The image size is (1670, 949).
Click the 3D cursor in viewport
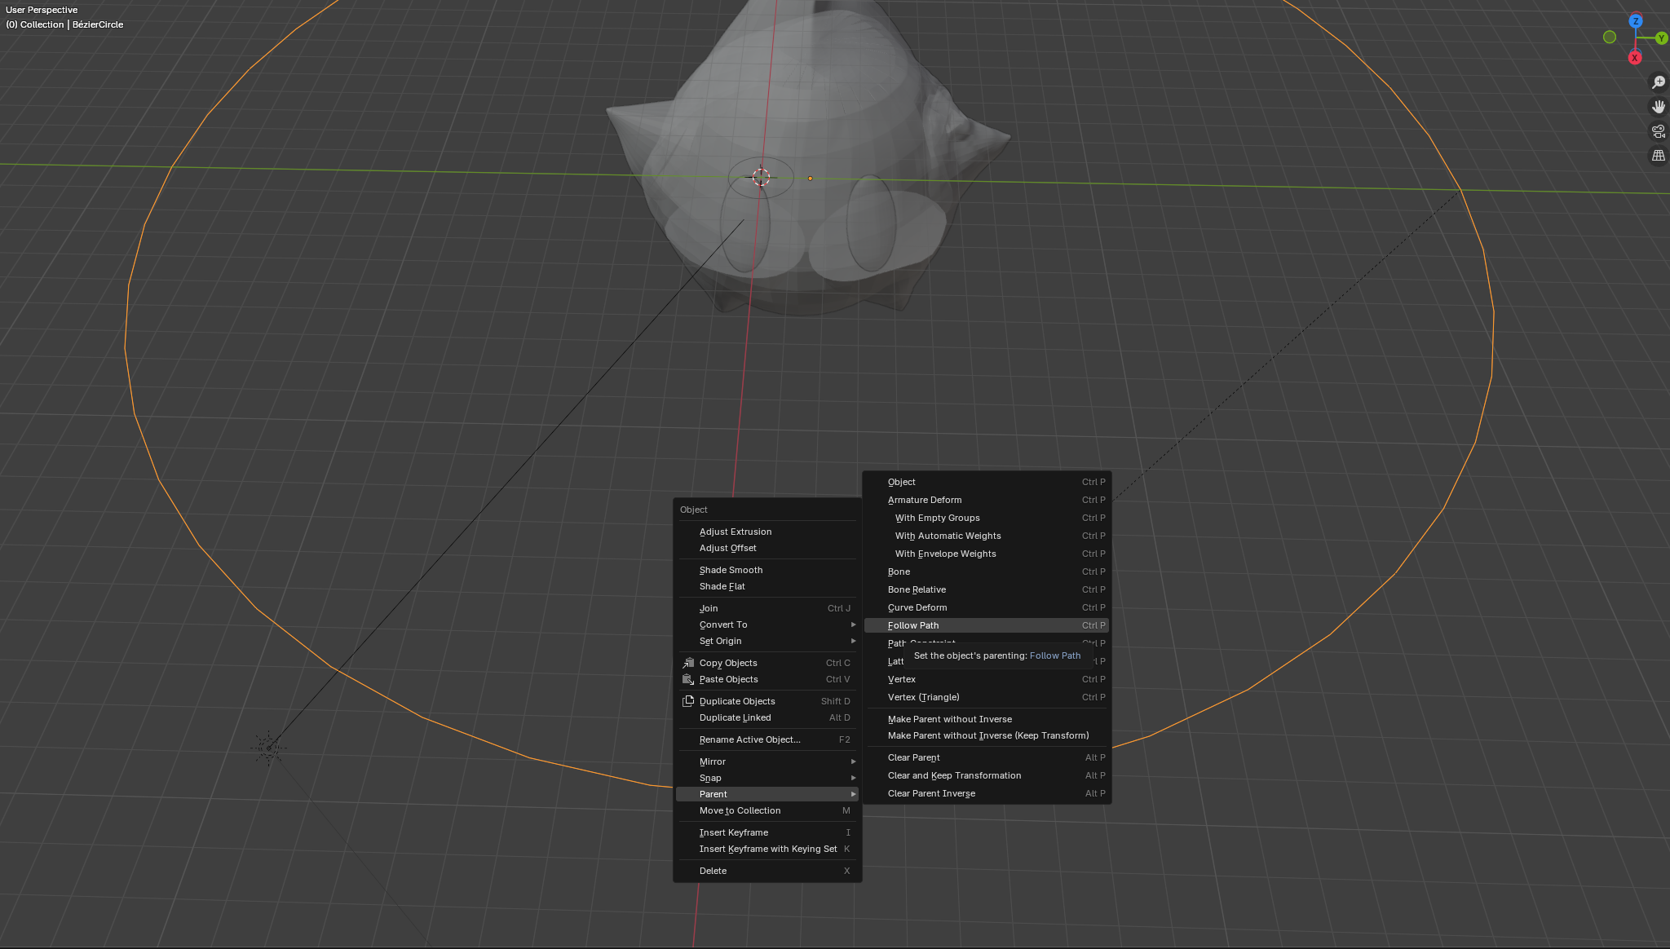click(761, 177)
